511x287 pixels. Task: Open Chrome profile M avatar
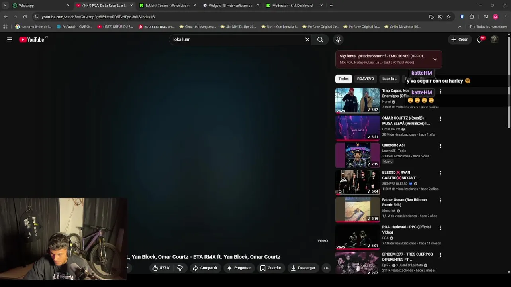[495, 17]
